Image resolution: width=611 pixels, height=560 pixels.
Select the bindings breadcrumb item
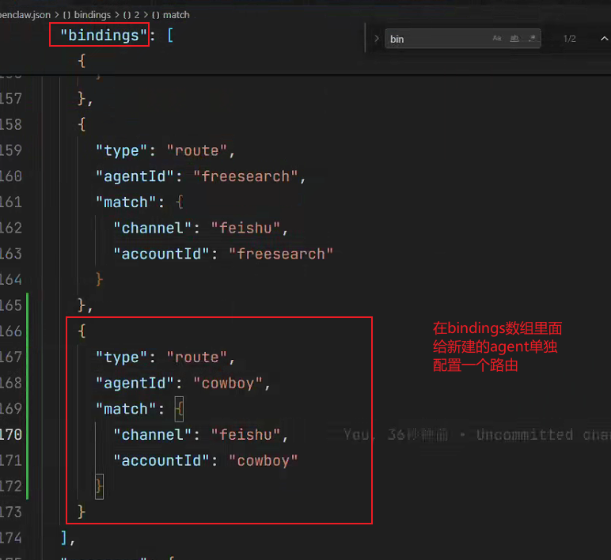pyautogui.click(x=93, y=15)
